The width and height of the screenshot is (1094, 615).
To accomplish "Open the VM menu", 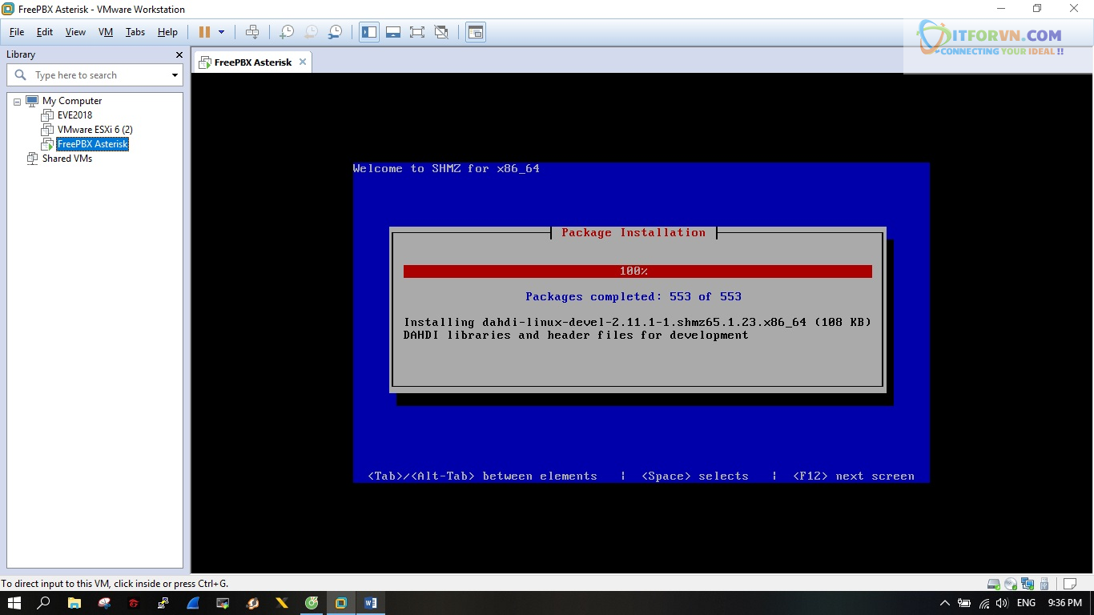I will click(x=105, y=32).
